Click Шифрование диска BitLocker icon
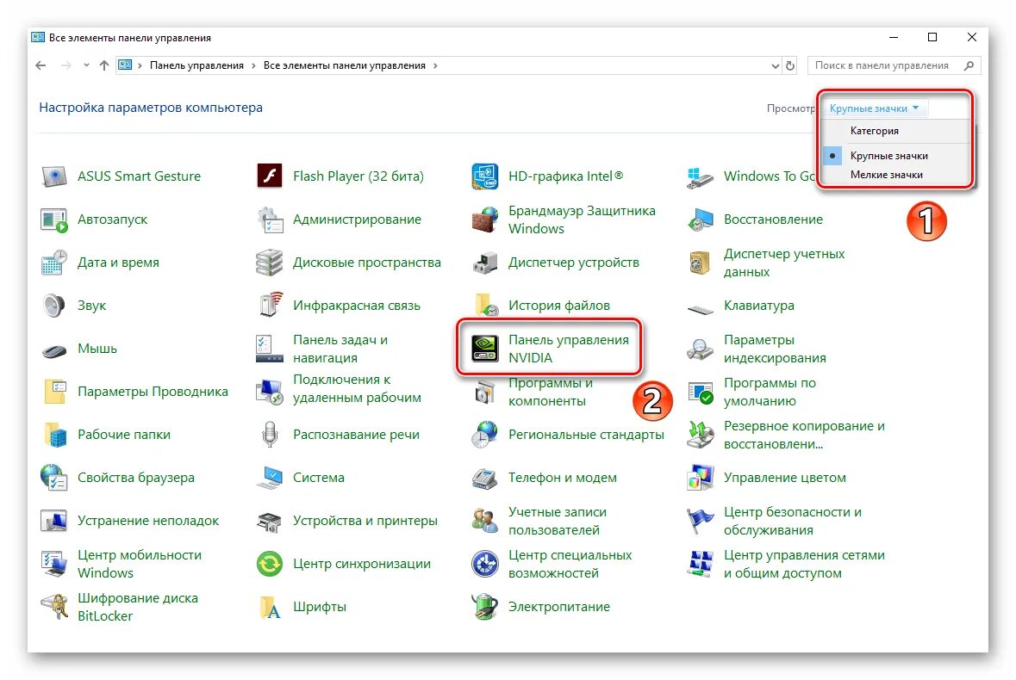The height and width of the screenshot is (680, 1016). point(54,607)
